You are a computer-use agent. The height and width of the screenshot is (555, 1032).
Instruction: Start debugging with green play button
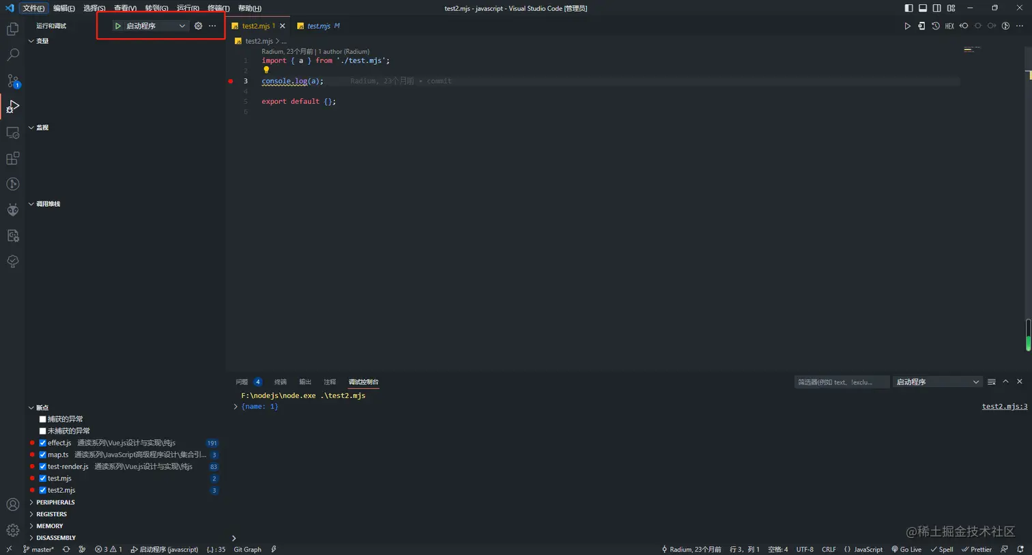(x=117, y=26)
